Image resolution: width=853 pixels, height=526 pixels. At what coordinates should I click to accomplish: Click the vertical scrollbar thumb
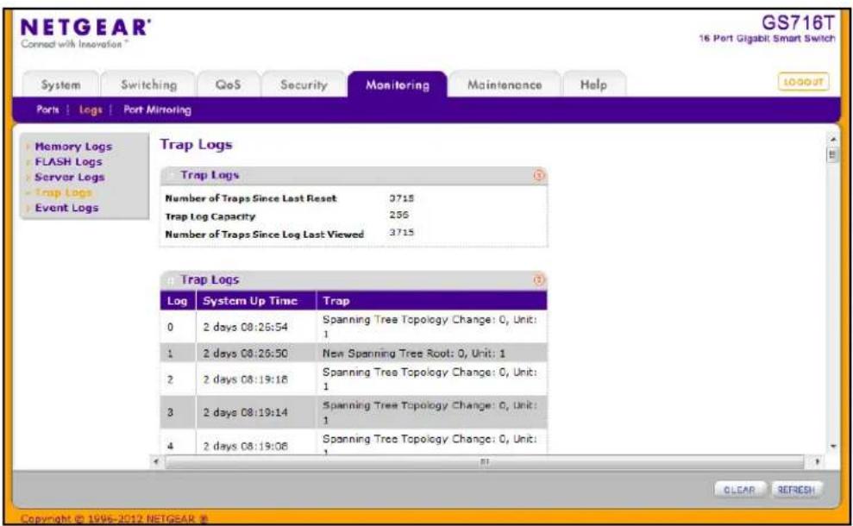coord(832,155)
